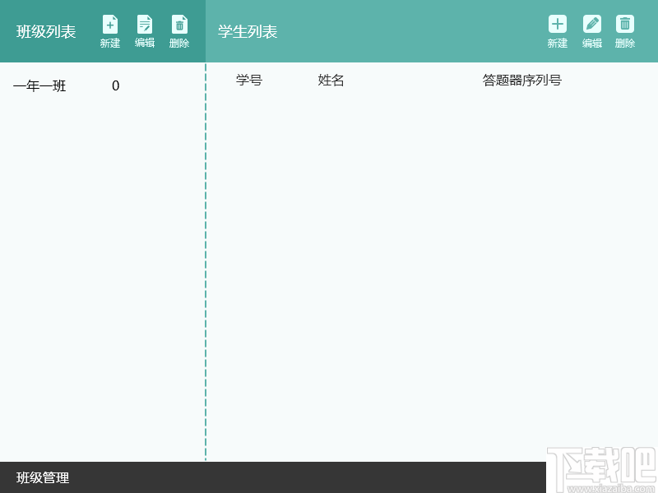Image resolution: width=658 pixels, height=493 pixels.
Task: Edit a student using the 编辑 pencil icon
Action: (591, 25)
